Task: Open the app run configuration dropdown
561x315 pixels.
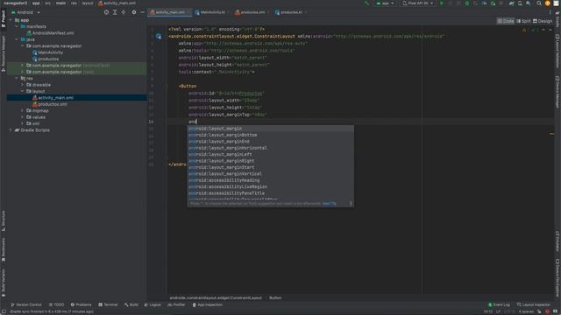Action: click(x=385, y=3)
